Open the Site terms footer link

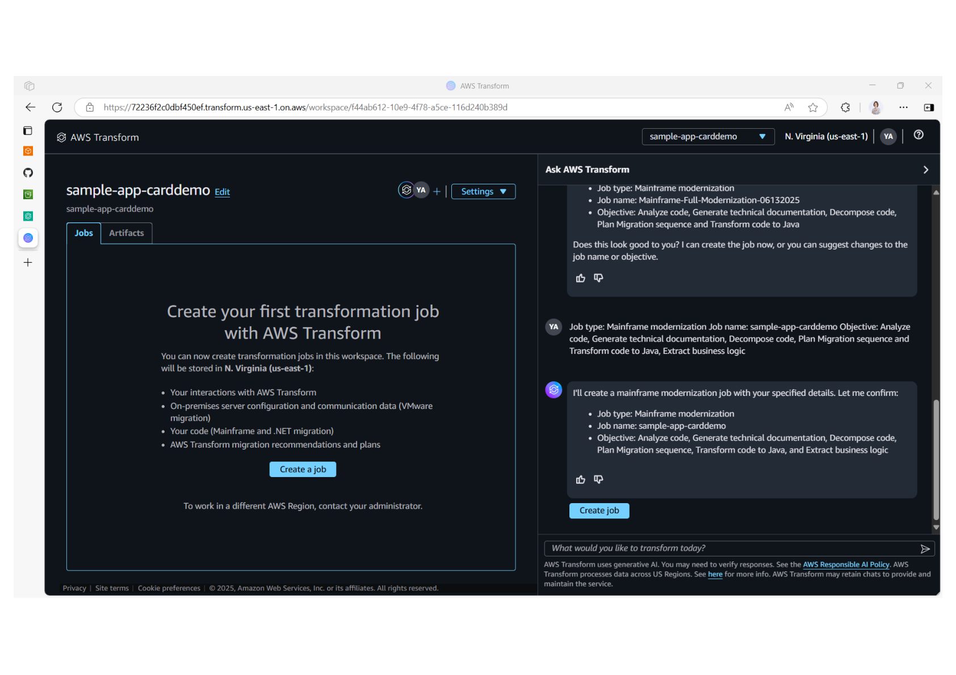coord(112,588)
